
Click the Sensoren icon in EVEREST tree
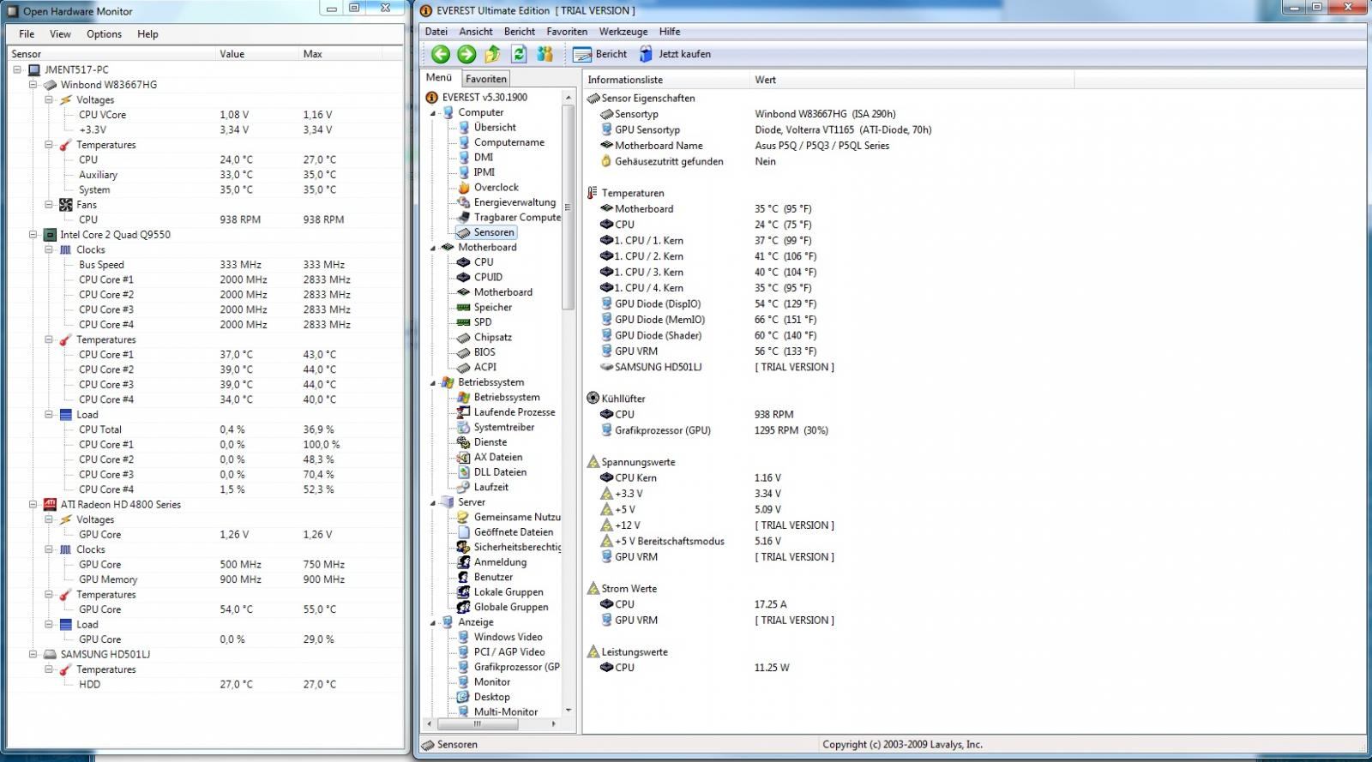tap(464, 232)
